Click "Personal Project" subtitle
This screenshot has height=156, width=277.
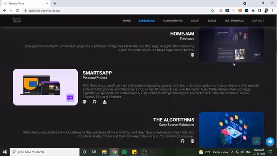[x=95, y=78]
